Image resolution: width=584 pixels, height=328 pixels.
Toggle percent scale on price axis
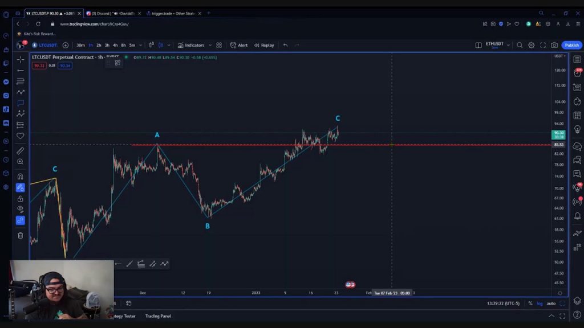click(530, 304)
